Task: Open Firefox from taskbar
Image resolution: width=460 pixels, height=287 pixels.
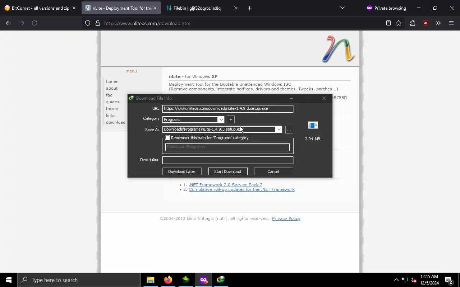Action: click(x=168, y=280)
